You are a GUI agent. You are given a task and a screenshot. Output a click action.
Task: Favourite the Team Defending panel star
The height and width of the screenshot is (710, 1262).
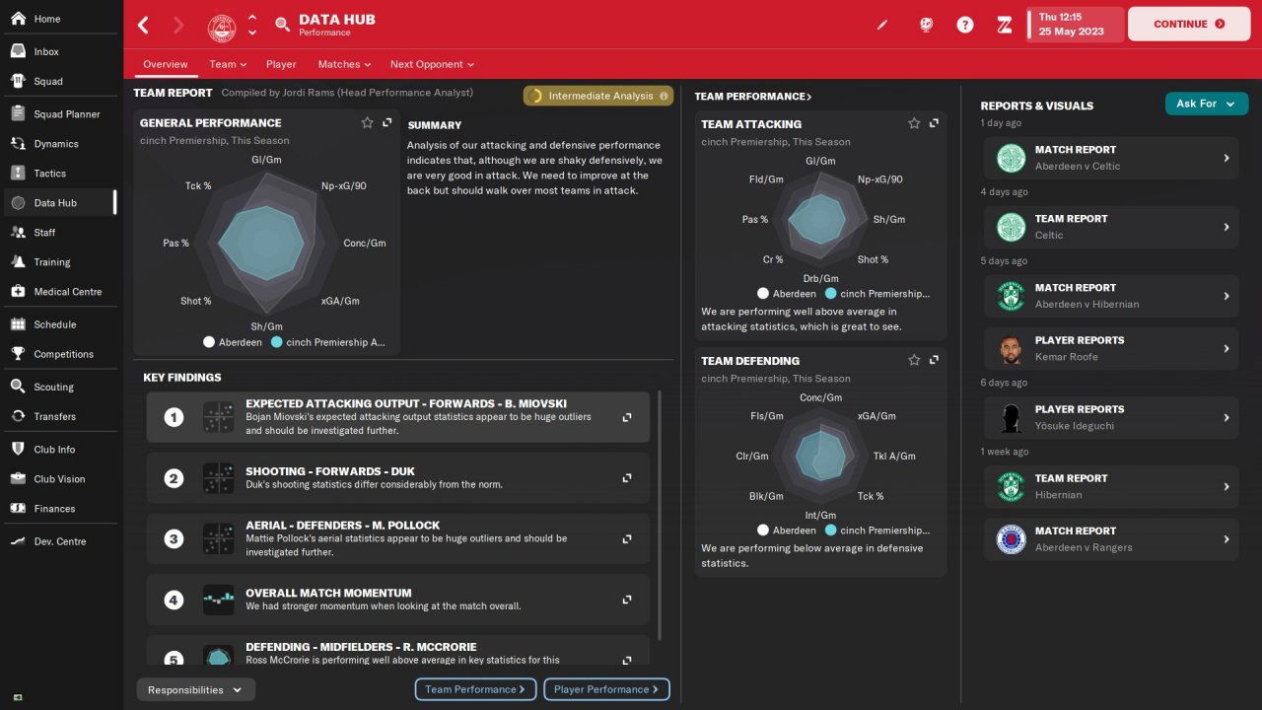pos(914,360)
